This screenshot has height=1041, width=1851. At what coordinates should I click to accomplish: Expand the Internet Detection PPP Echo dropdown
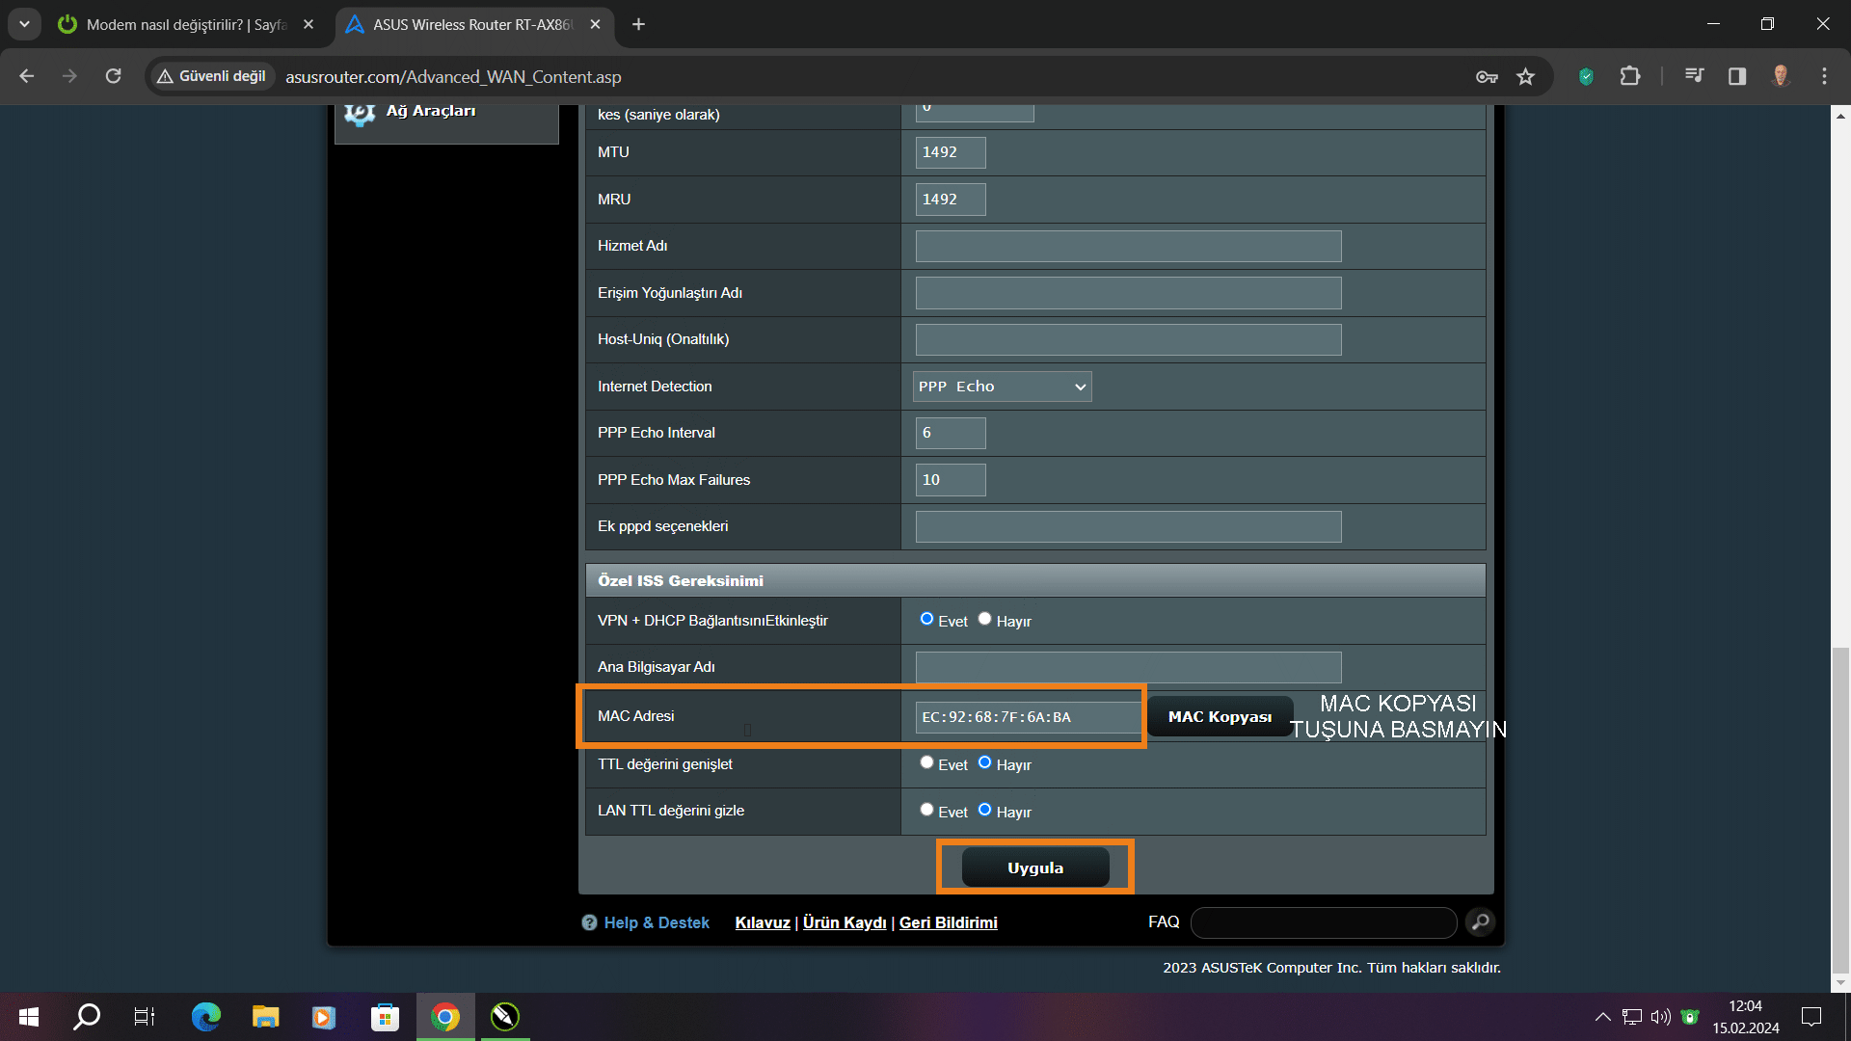point(1002,387)
